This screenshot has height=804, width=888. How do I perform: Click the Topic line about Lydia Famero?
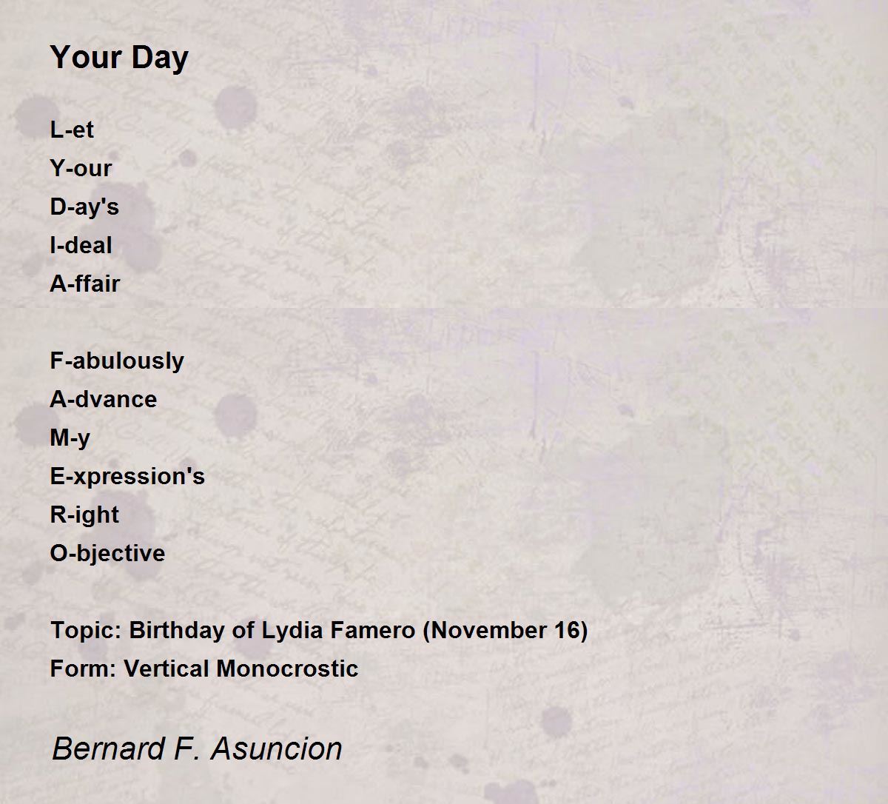tap(319, 630)
